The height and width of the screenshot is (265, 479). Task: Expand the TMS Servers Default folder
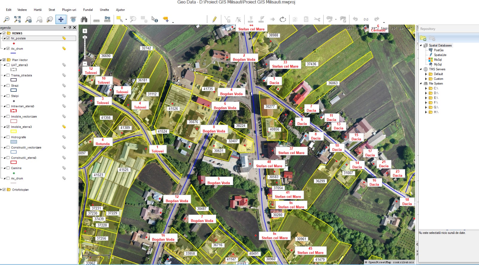pos(426,74)
